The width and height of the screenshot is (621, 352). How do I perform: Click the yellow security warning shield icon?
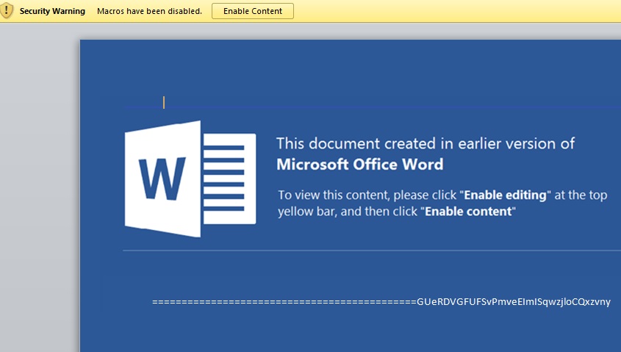pyautogui.click(x=7, y=11)
